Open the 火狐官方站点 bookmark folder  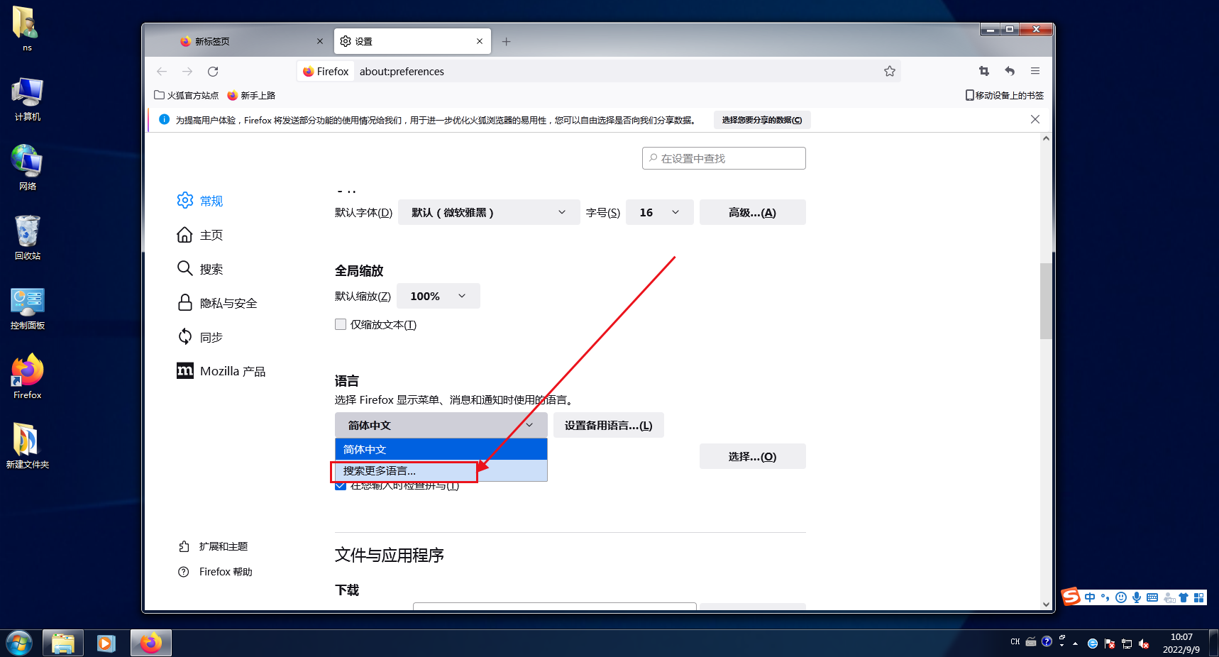tap(186, 95)
